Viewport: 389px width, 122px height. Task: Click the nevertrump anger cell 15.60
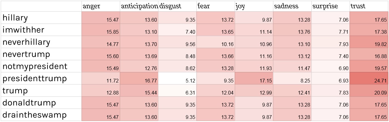(101, 54)
